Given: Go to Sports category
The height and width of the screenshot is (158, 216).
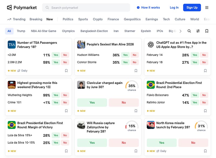Looking at the screenshot, I should pos(83,19).
